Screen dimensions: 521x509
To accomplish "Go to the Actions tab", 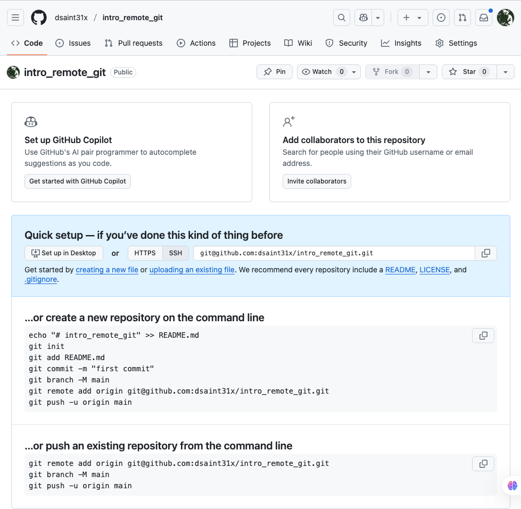I will point(196,43).
